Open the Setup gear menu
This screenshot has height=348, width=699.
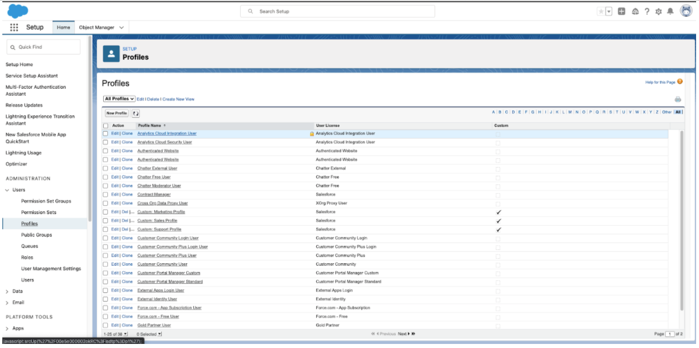tap(658, 12)
